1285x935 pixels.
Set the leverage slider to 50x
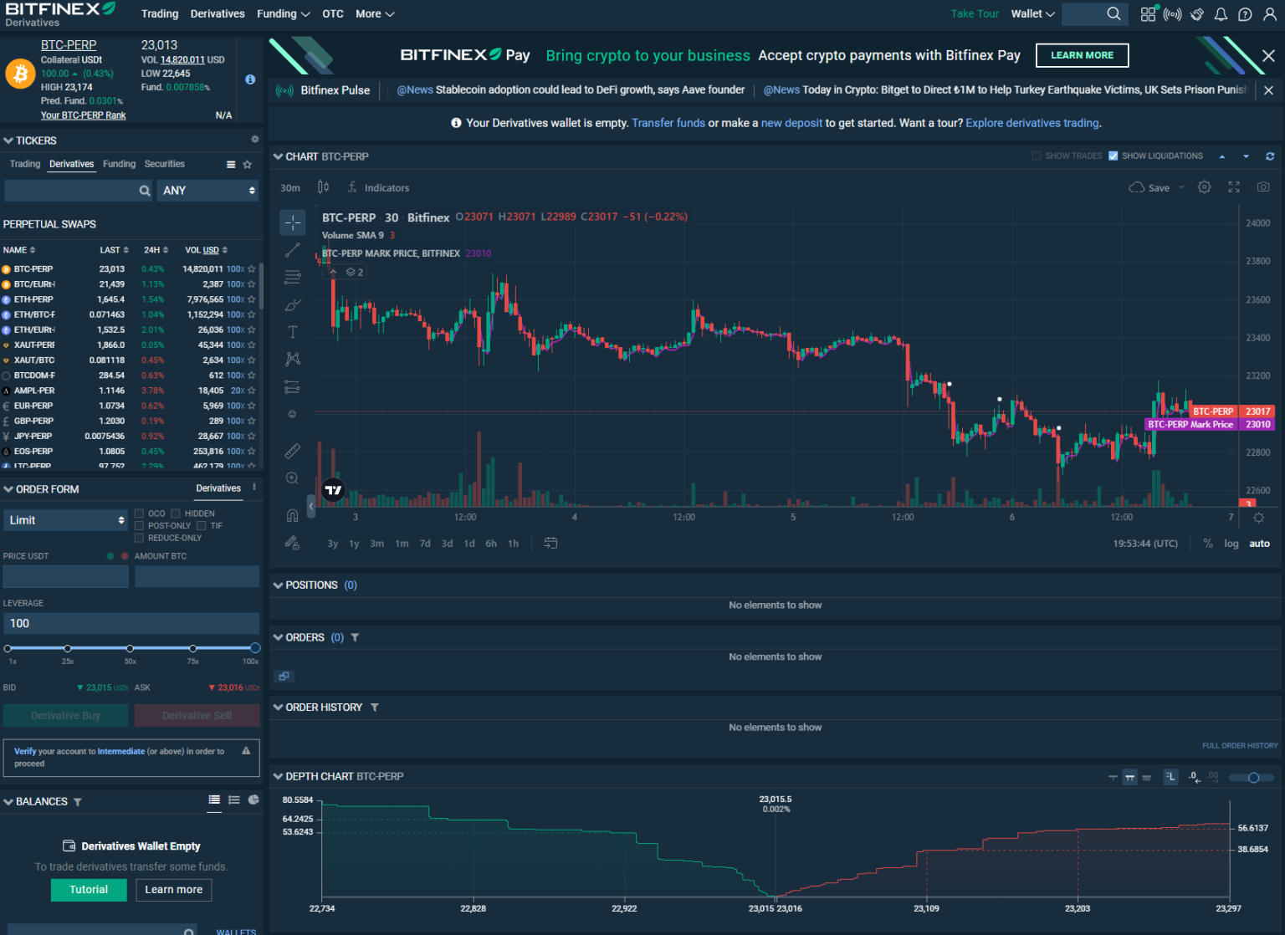click(130, 648)
